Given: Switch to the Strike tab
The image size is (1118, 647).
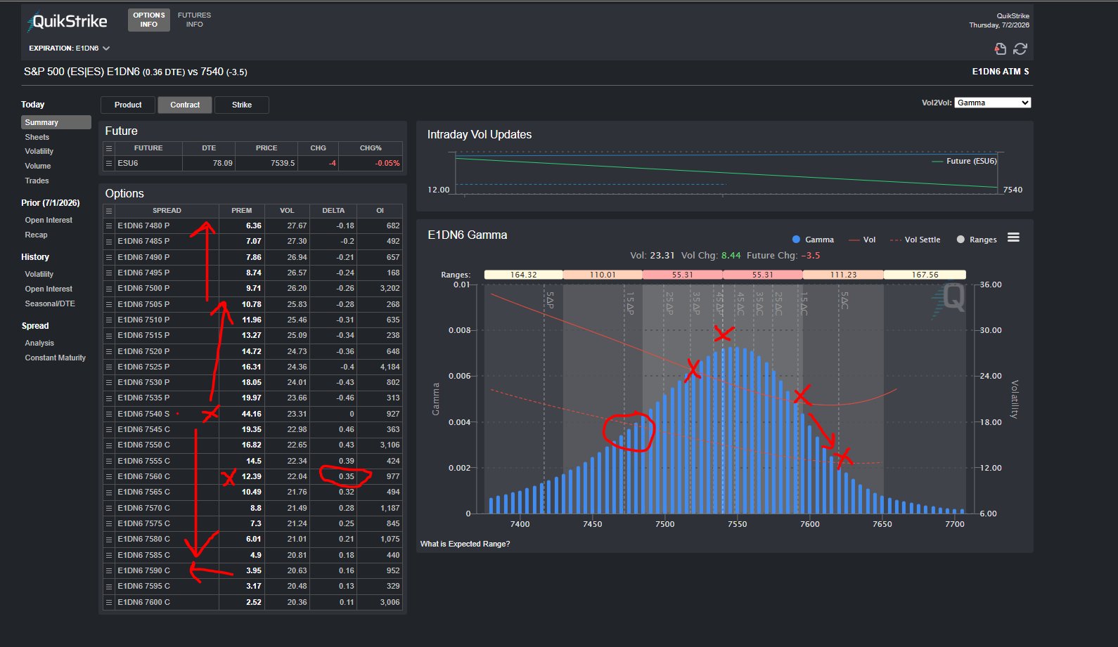Looking at the screenshot, I should pos(242,105).
